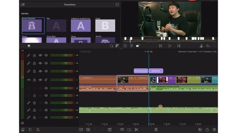Viewport: 237px width, 133px height.
Task: Open the project manager icon at bottom left
Action: (23, 130)
